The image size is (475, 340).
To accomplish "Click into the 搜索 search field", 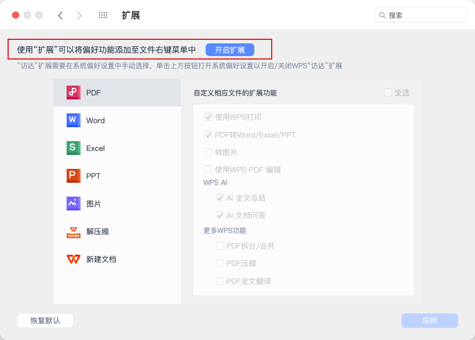I will (x=421, y=15).
